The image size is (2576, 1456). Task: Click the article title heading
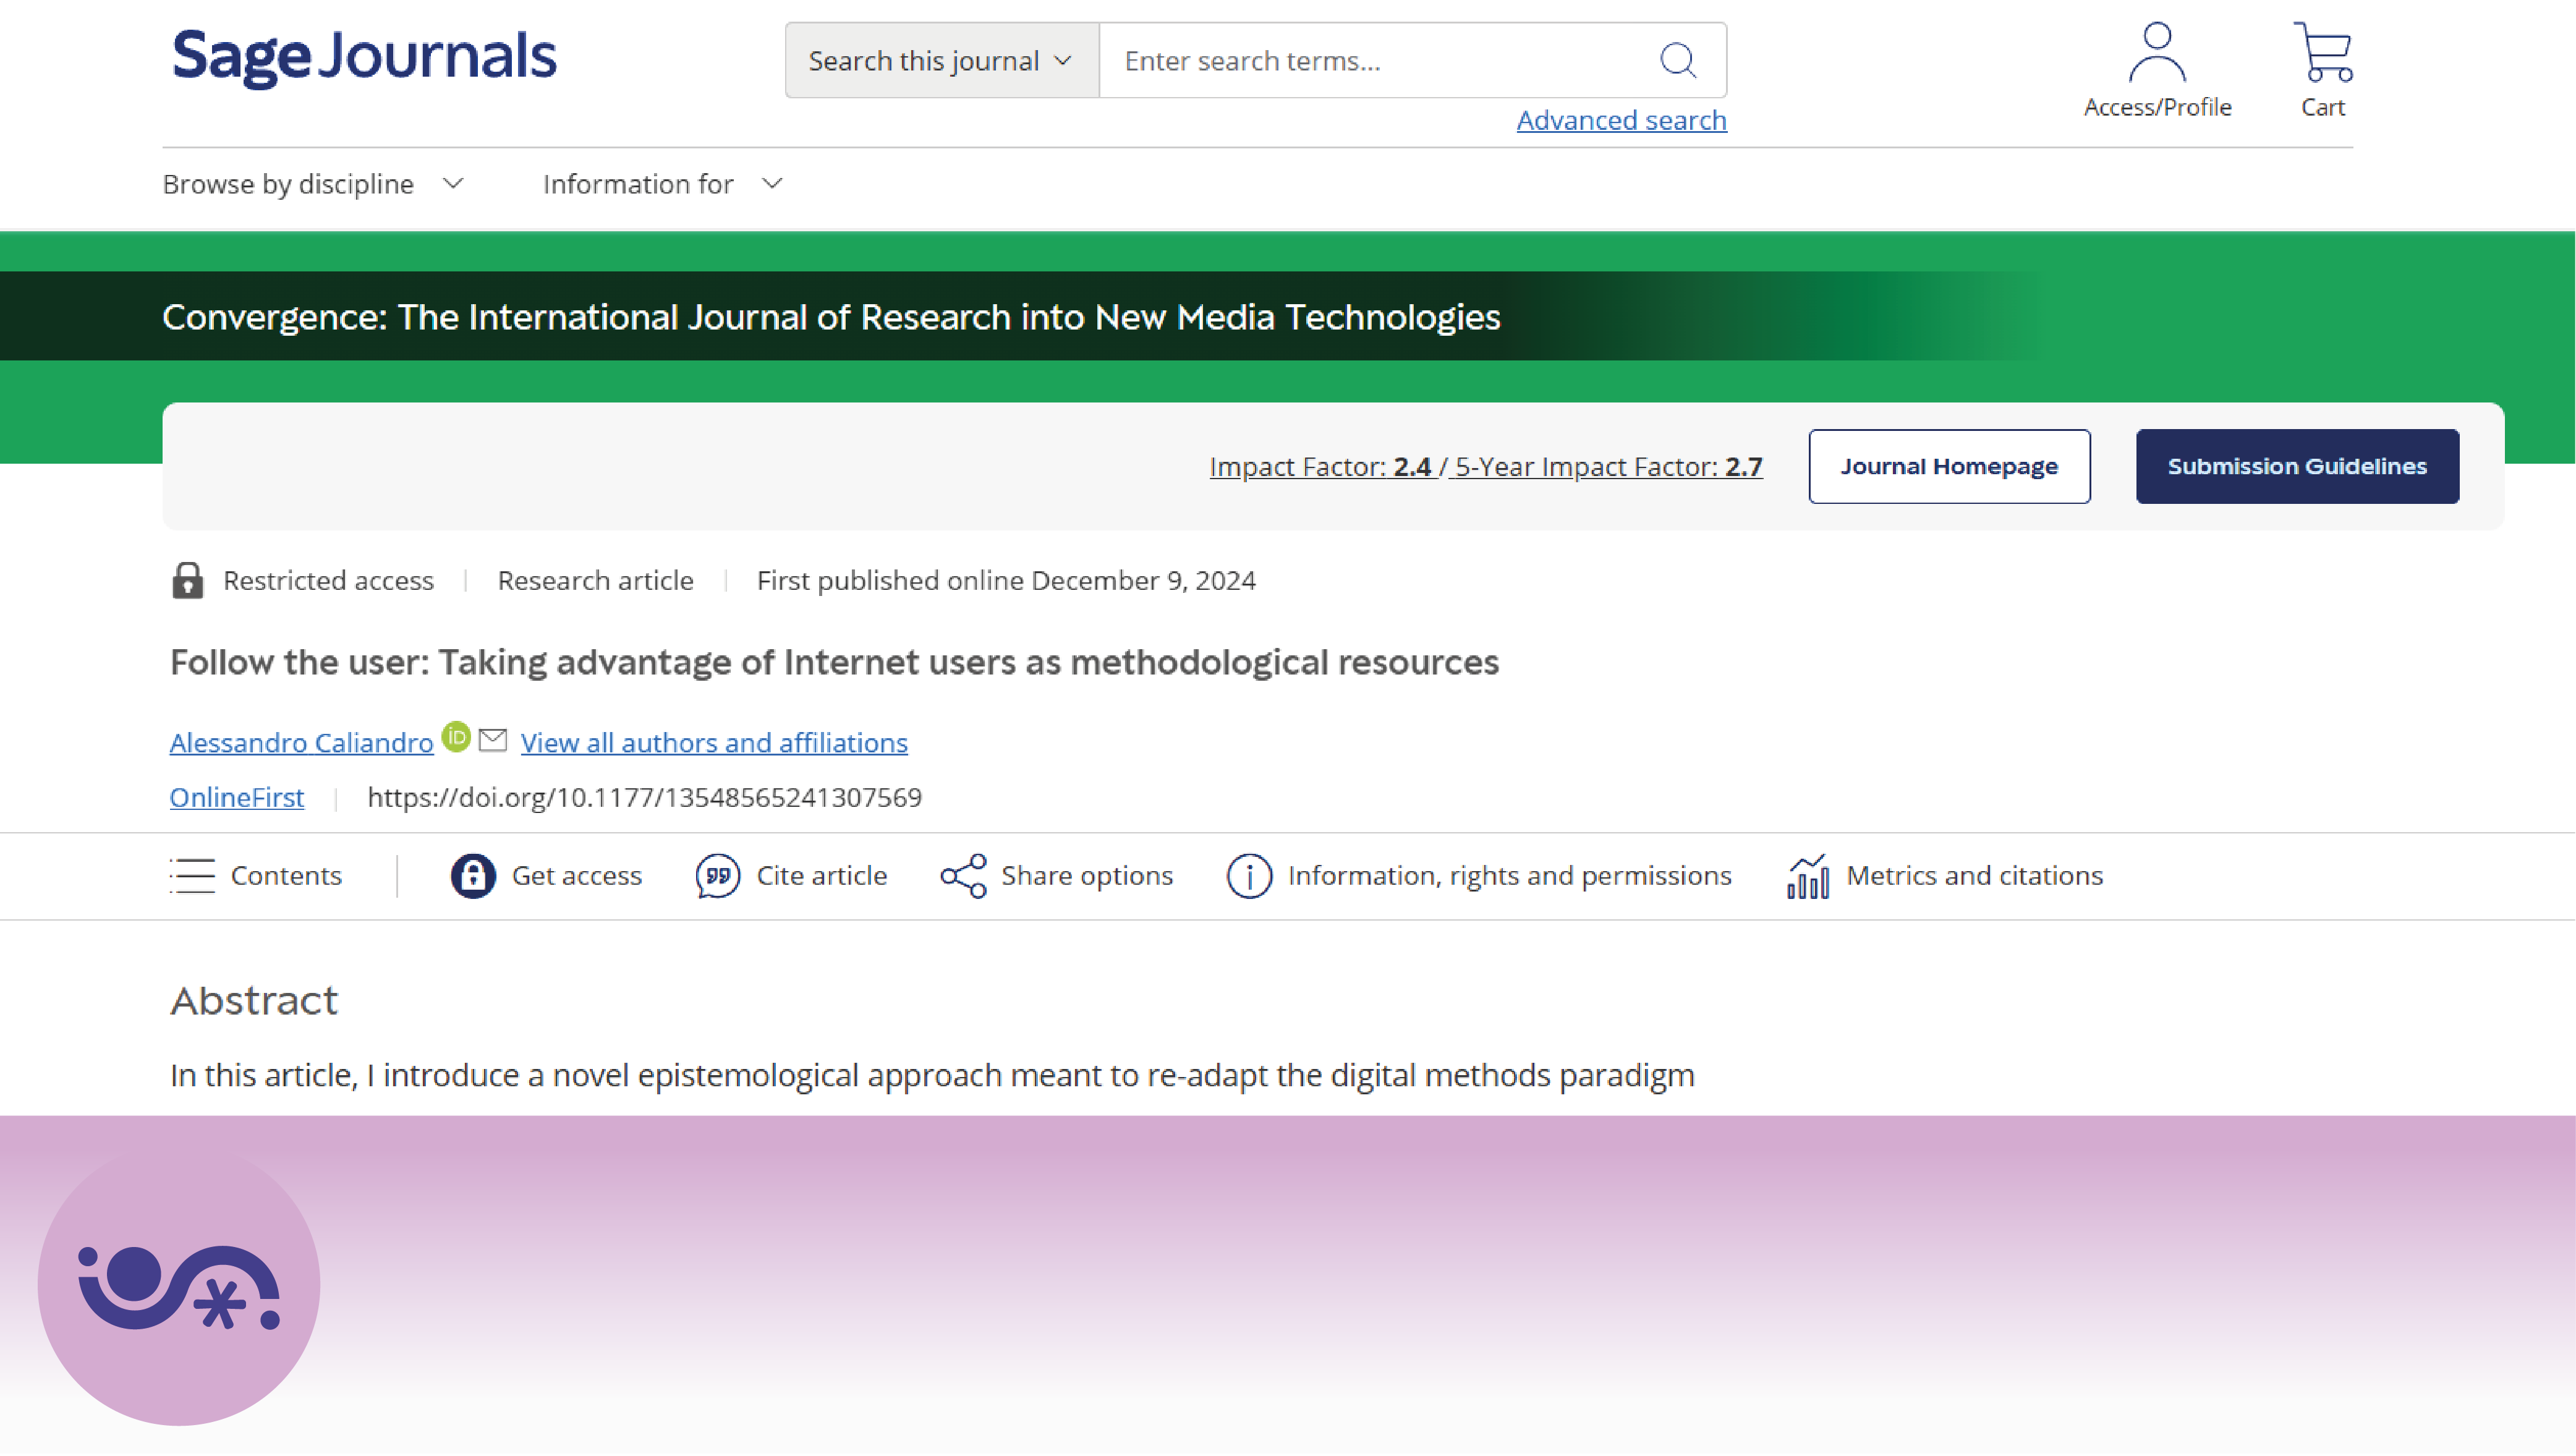(x=834, y=662)
